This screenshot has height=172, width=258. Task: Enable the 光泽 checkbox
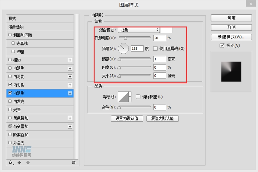coord(10,110)
